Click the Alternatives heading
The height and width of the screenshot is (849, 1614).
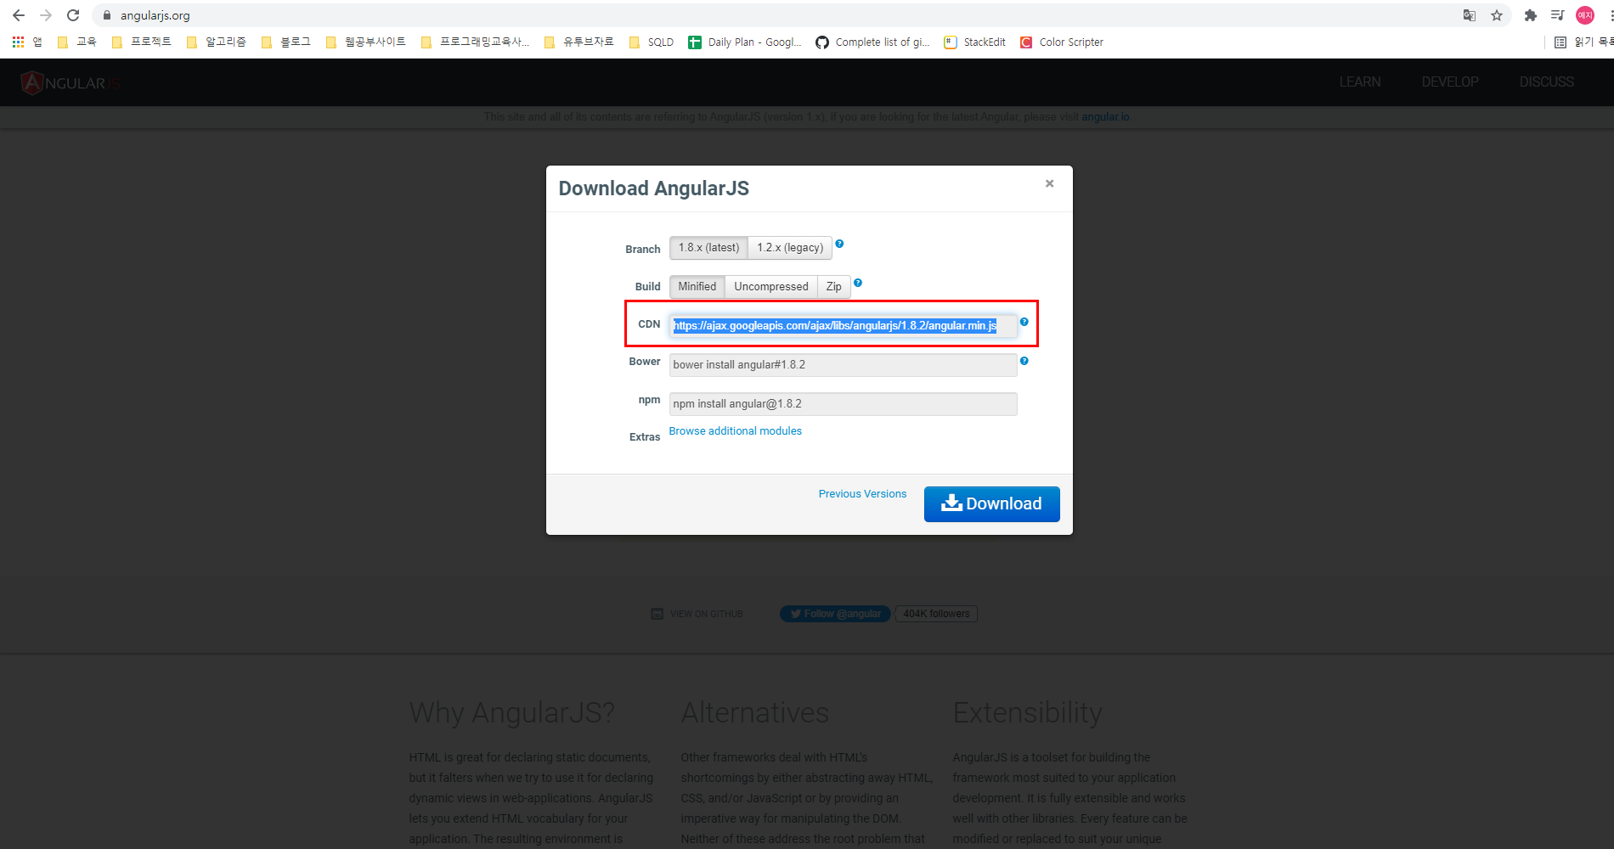tap(754, 713)
